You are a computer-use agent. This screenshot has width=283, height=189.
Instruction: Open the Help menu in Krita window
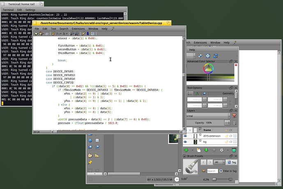click(192, 50)
